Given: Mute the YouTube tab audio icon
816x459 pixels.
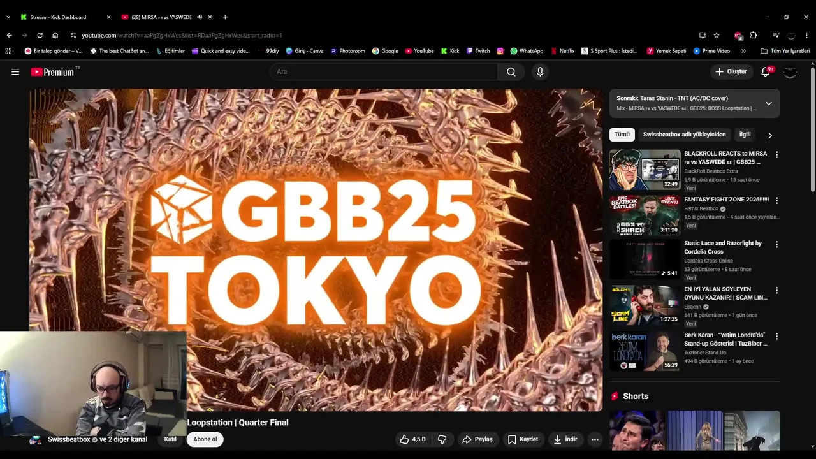Looking at the screenshot, I should click(x=200, y=17).
